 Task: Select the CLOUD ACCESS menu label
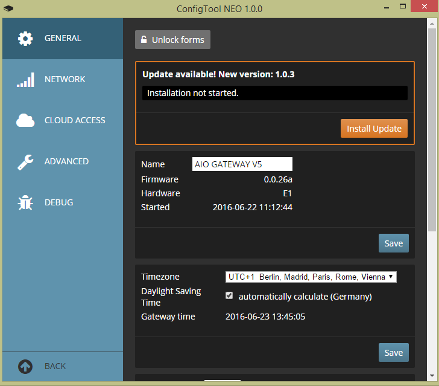pyautogui.click(x=75, y=120)
